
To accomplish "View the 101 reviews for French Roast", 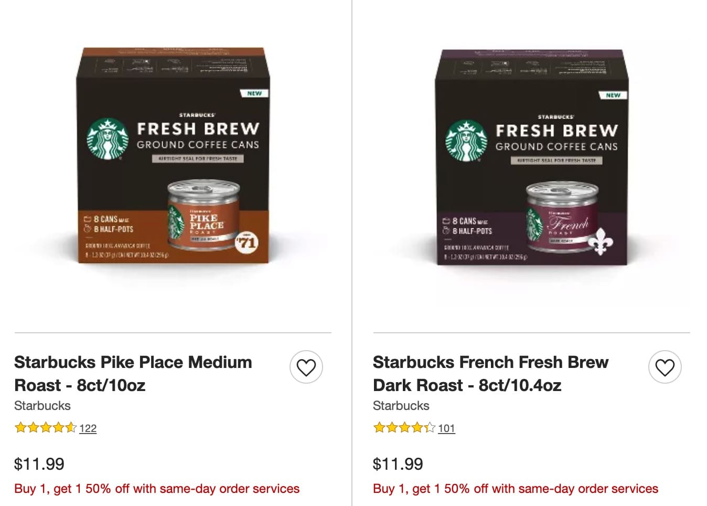I will coord(447,428).
